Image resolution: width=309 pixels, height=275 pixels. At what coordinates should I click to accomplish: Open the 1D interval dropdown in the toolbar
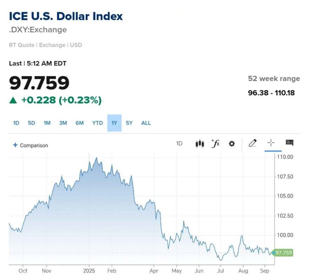pos(179,144)
